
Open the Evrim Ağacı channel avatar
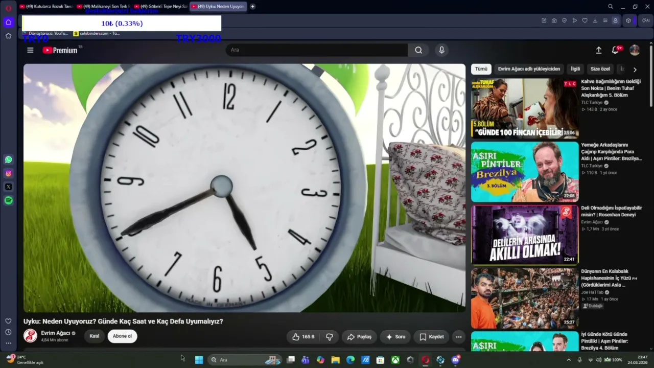click(x=30, y=336)
